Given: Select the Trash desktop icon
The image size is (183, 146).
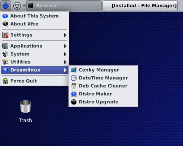Looking at the screenshot, I should [25, 106].
